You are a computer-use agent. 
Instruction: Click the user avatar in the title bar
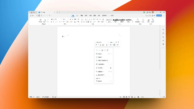[x=153, y=12]
